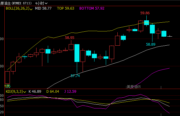Click the contract title NYMEX 6713
This screenshot has height=116, width=180.
(x=22, y=3)
